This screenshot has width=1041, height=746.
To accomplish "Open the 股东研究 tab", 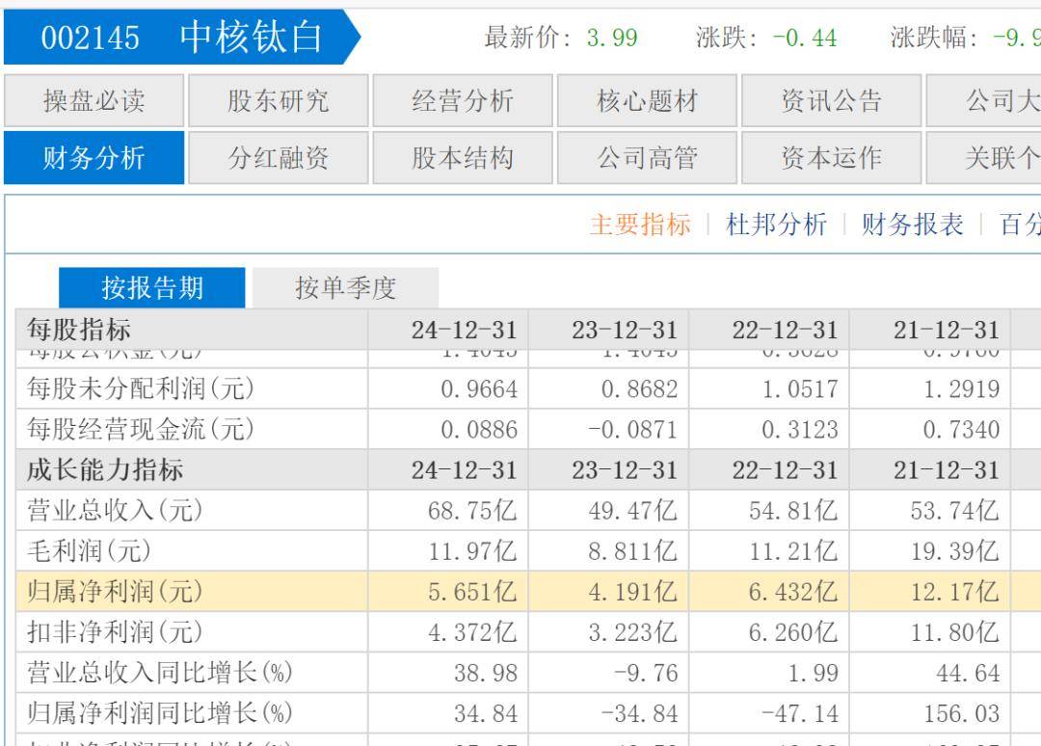I will tap(279, 101).
